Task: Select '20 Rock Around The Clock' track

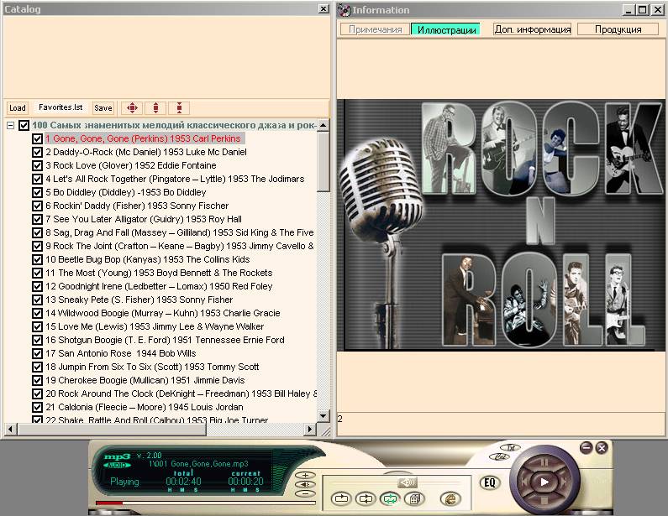Action: point(181,394)
